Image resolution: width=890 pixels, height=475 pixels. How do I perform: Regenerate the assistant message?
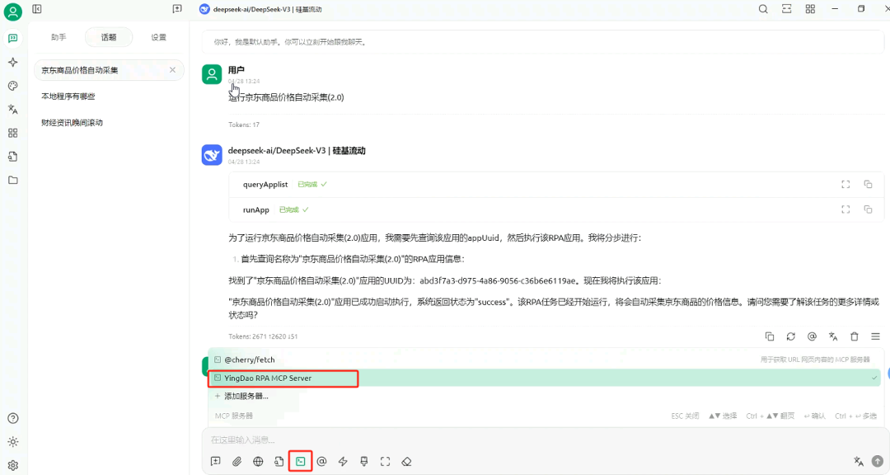[x=790, y=336]
